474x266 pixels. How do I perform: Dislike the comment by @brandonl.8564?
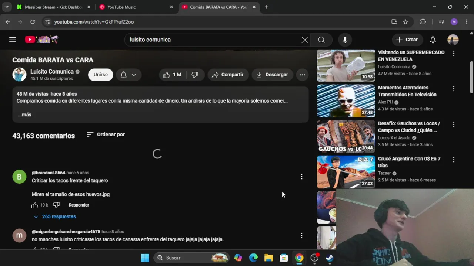tap(56, 205)
